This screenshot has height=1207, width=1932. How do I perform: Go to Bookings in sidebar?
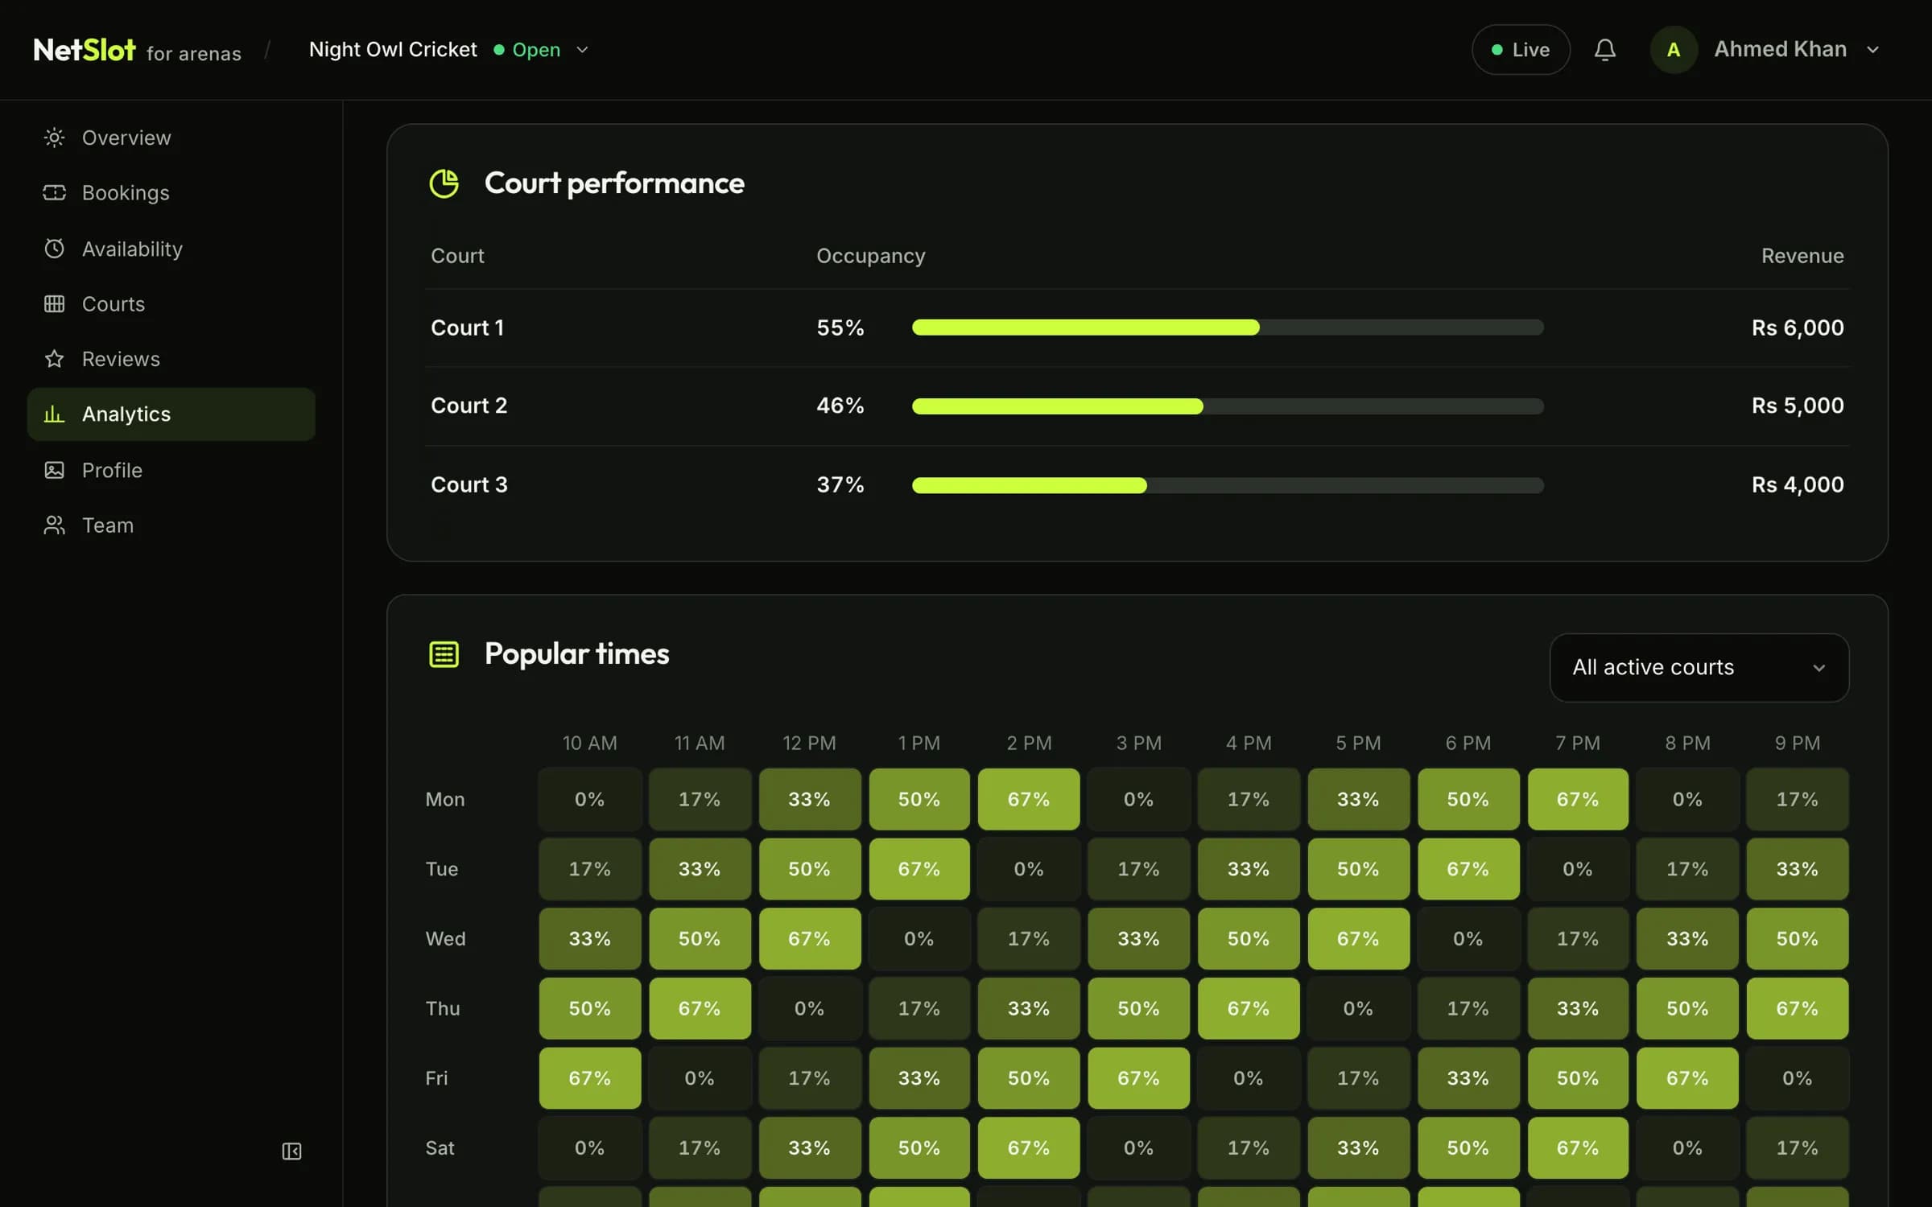tap(171, 192)
